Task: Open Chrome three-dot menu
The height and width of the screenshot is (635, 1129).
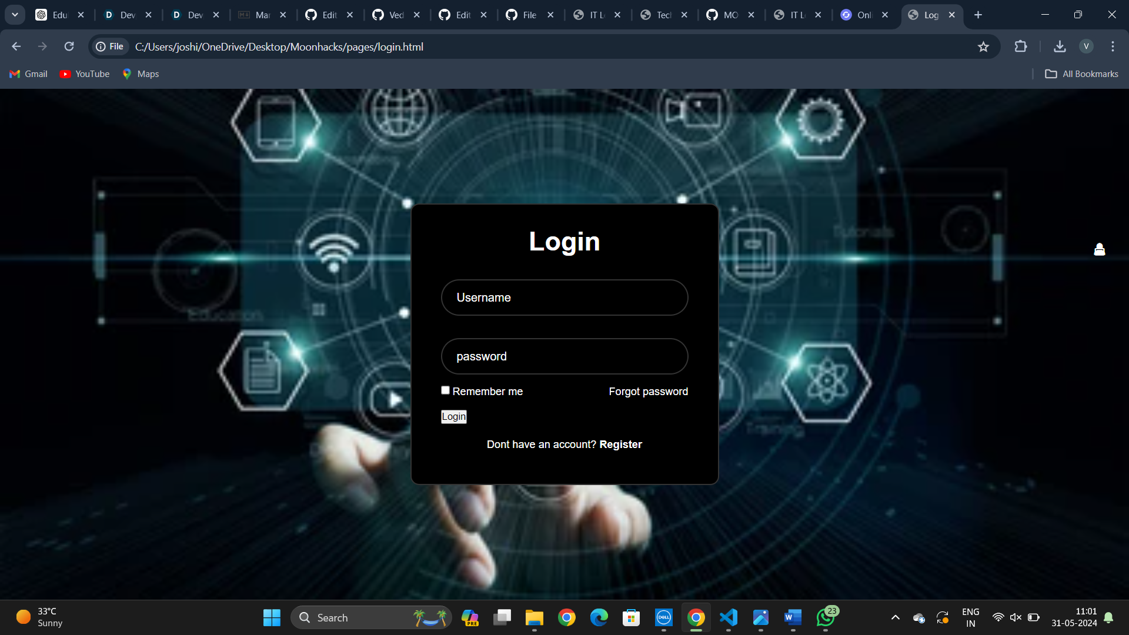Action: [1113, 46]
